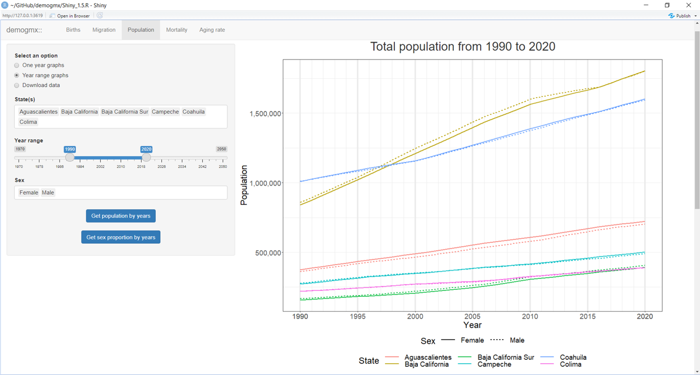Click the R logo in title bar

(5, 5)
